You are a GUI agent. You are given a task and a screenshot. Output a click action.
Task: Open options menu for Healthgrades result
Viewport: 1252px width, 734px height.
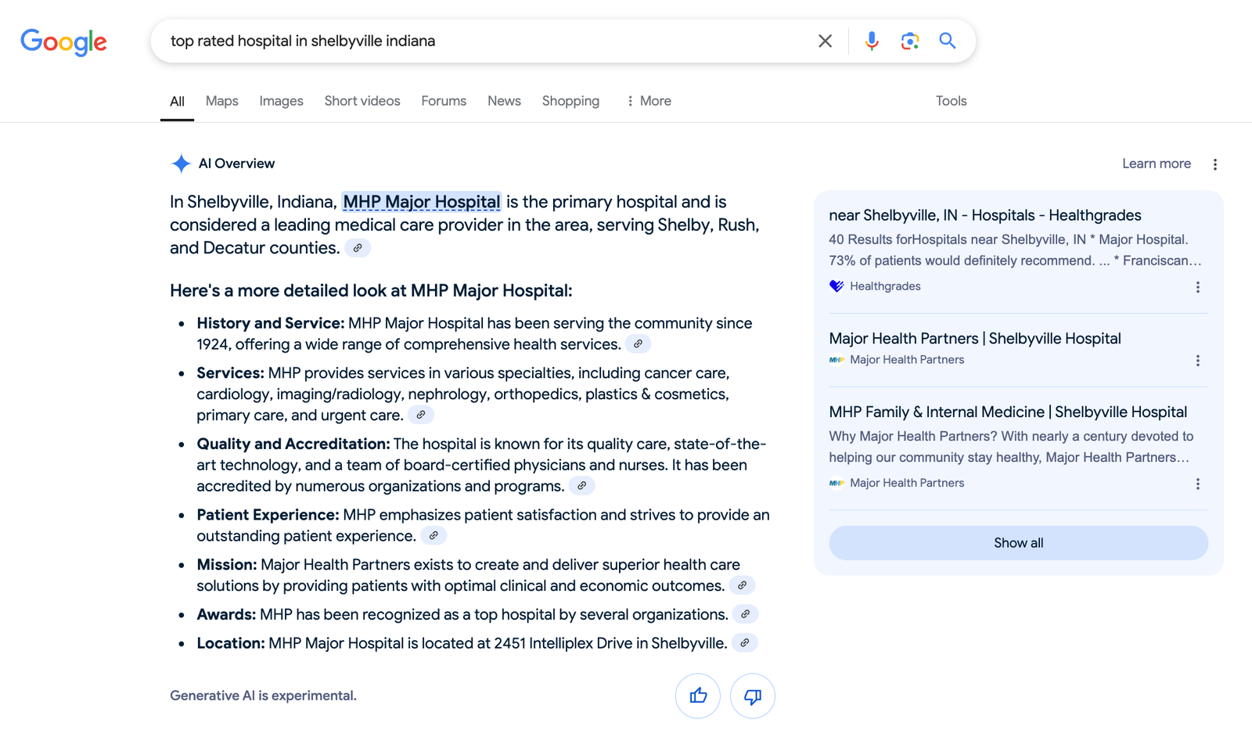[1197, 287]
